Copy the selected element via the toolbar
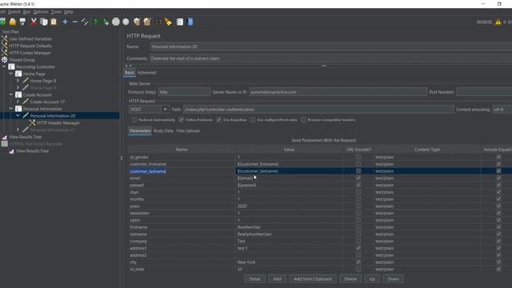Viewport: 512px width, 288px height. coord(43,22)
